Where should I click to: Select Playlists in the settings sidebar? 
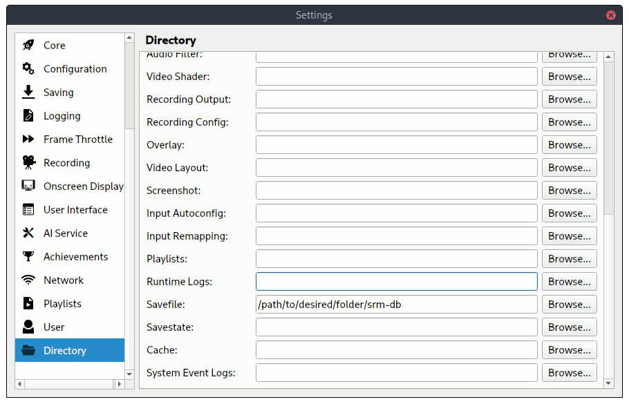64,303
